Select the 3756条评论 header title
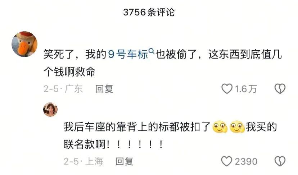This screenshot has width=298, height=175. click(149, 12)
